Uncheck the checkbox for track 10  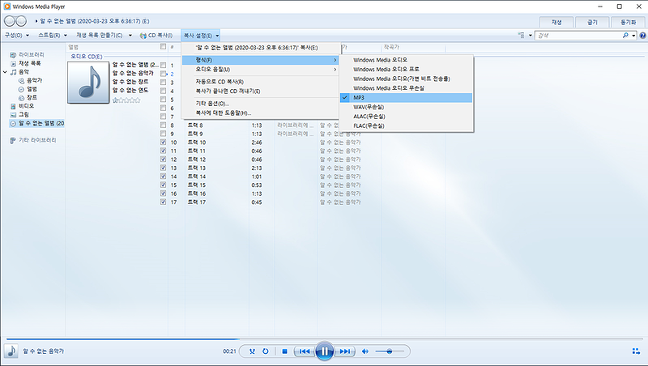click(163, 142)
